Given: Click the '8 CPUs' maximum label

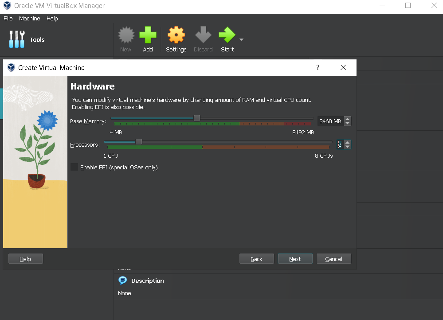Looking at the screenshot, I should click(x=324, y=156).
